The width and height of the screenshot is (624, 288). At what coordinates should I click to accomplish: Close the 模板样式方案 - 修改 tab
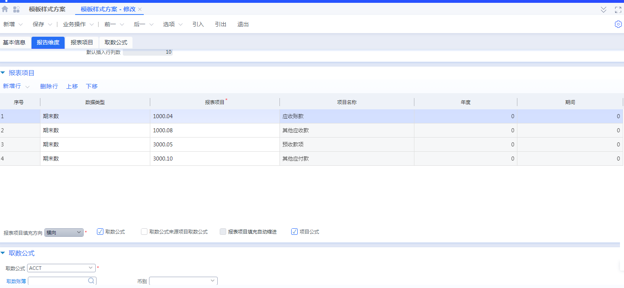140,9
